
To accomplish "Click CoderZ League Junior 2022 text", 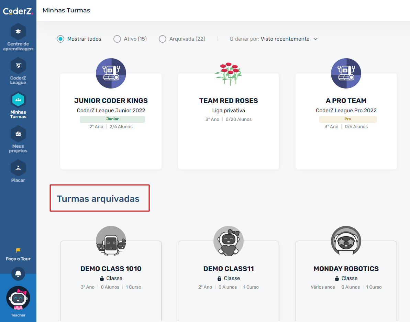I will point(111,111).
